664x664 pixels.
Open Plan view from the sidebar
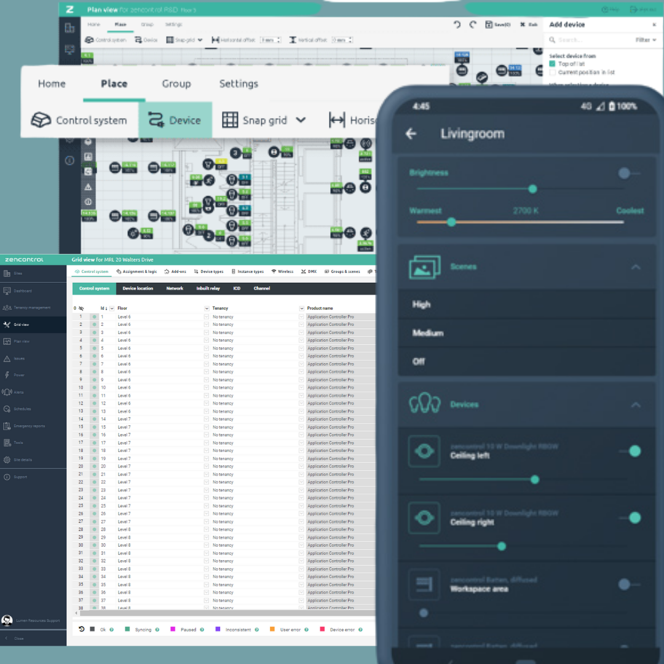(x=17, y=341)
